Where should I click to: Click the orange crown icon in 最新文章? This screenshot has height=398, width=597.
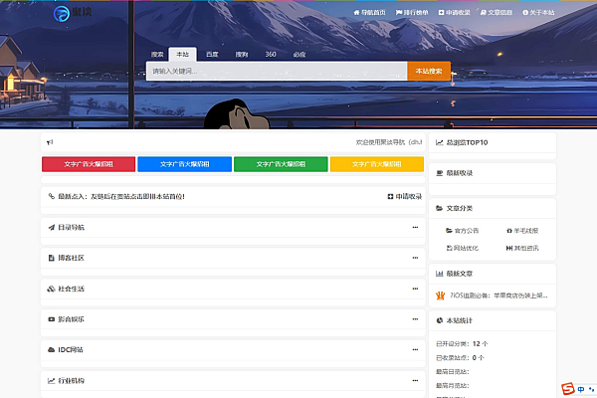pyautogui.click(x=441, y=296)
